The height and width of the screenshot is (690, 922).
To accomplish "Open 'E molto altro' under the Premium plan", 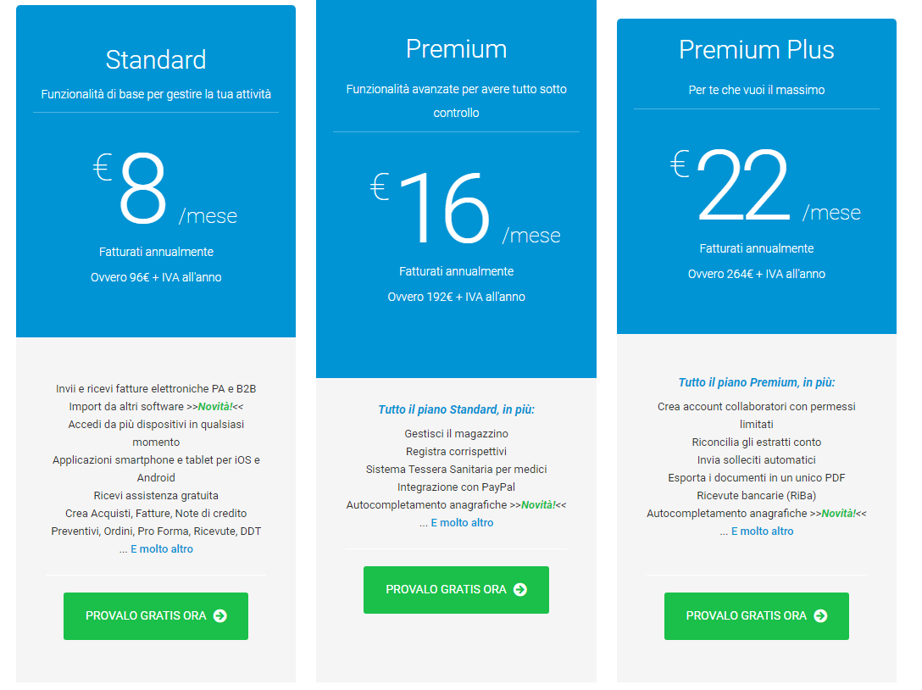I will (462, 523).
